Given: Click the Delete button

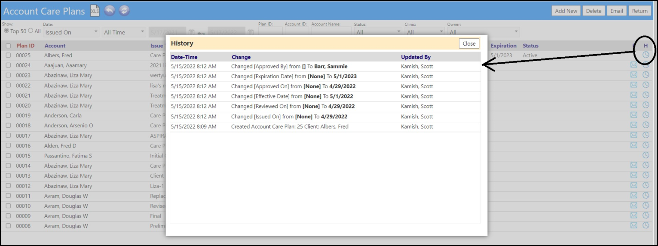Looking at the screenshot, I should pyautogui.click(x=594, y=11).
